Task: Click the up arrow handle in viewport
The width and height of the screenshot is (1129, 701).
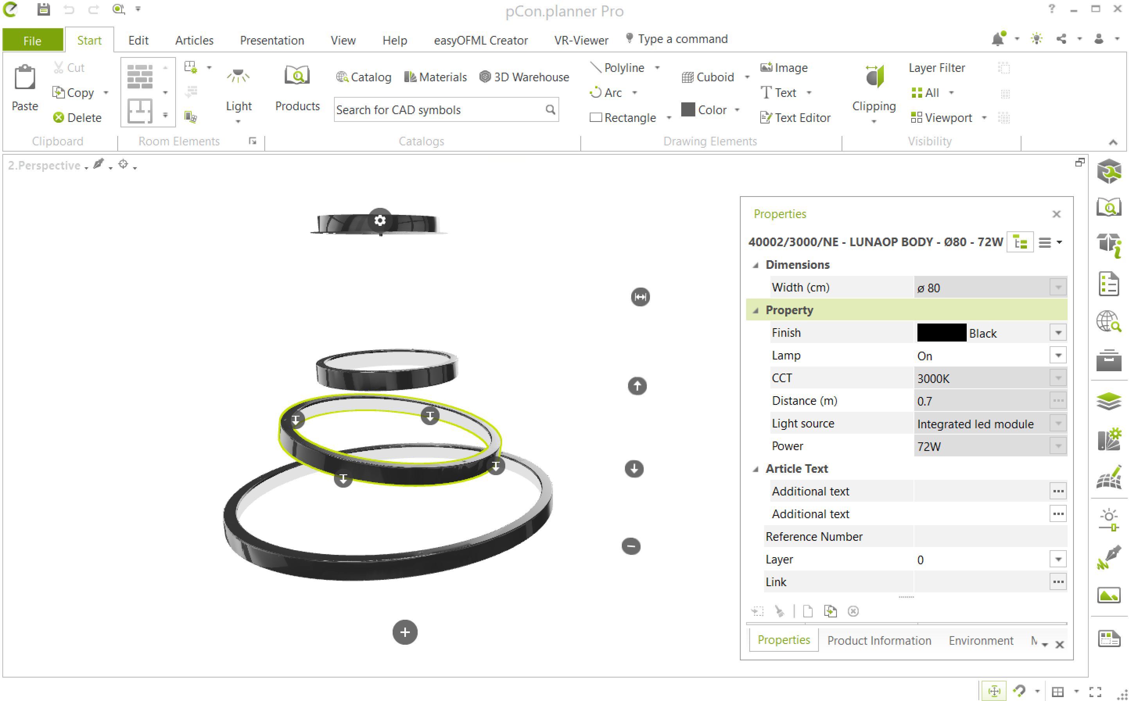Action: point(637,386)
